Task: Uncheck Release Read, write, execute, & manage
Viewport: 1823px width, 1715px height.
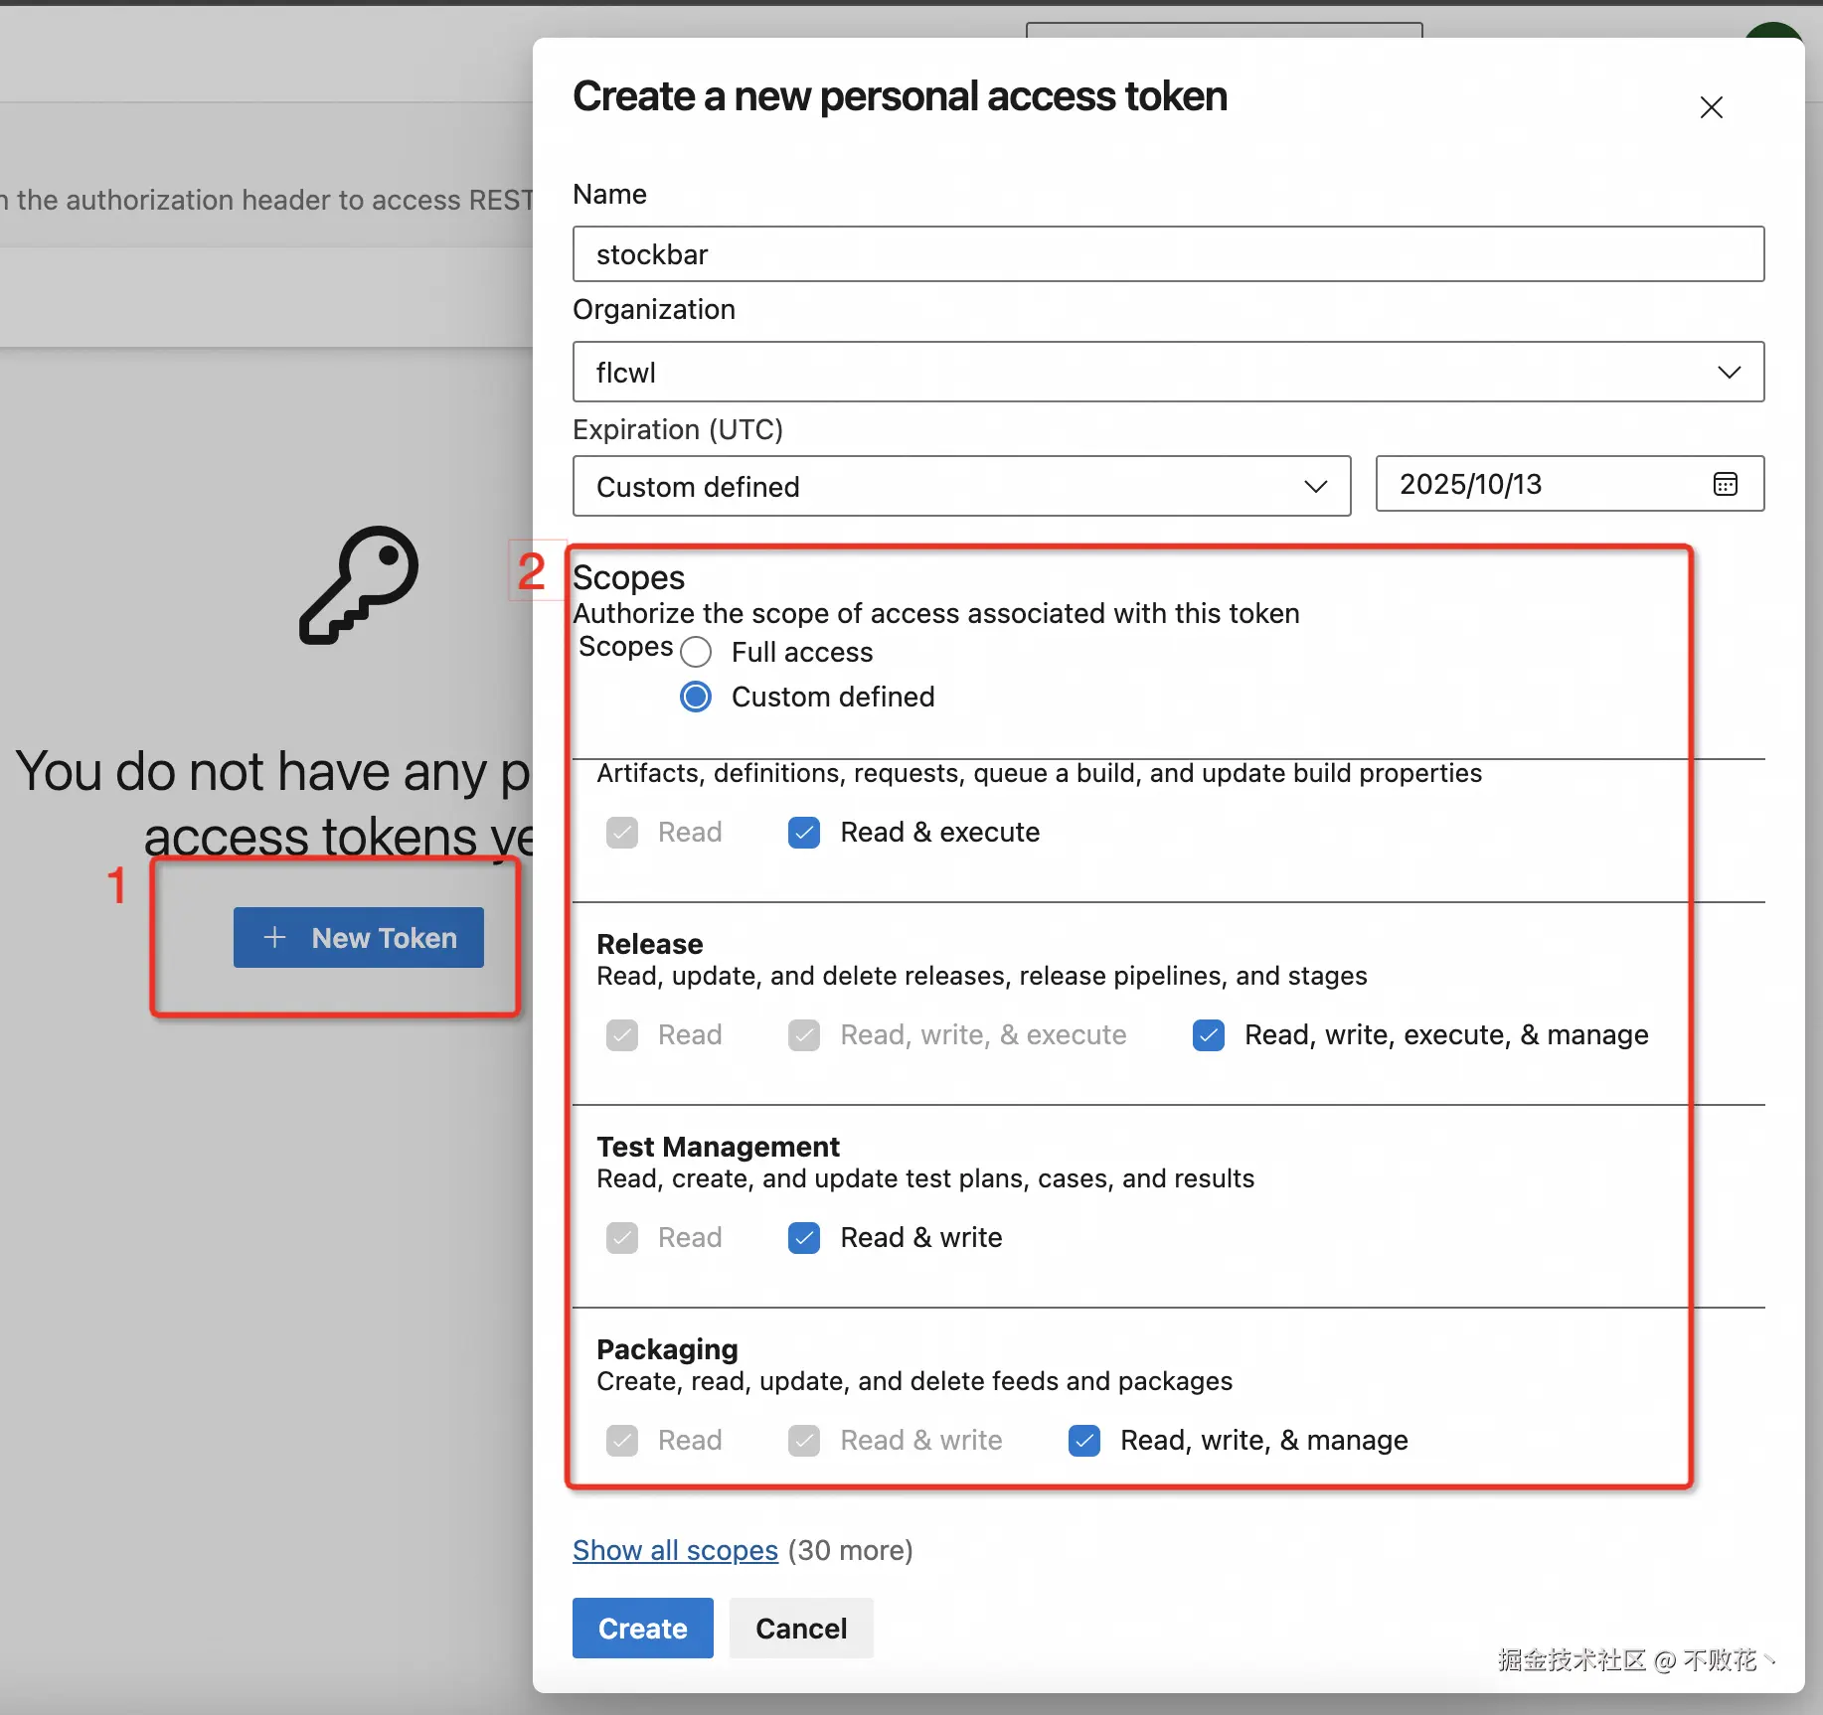Action: 1209,1035
